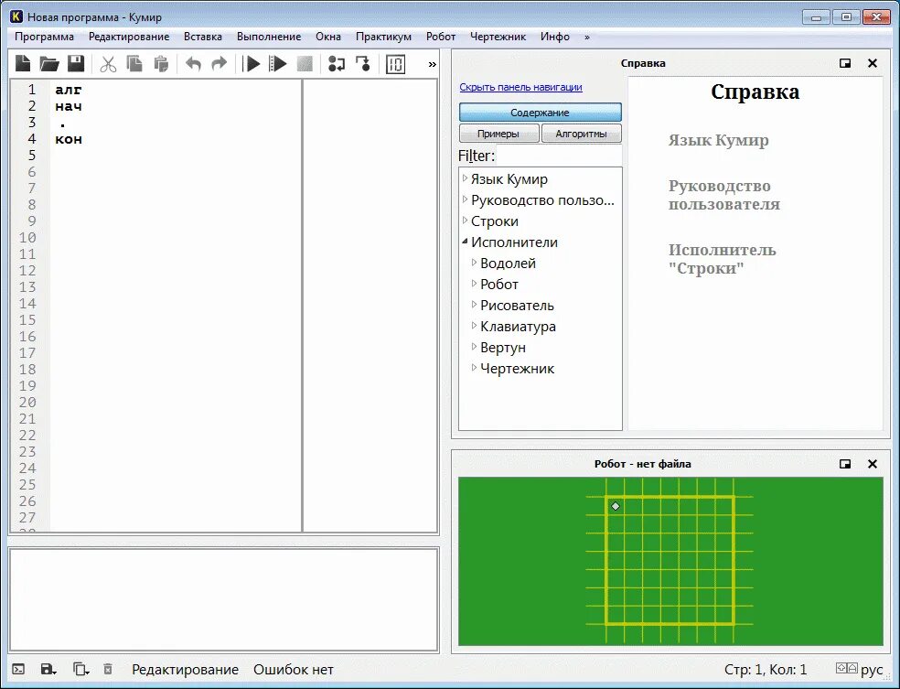Stop program execution
Screen dimensions: 900x689
[x=305, y=64]
